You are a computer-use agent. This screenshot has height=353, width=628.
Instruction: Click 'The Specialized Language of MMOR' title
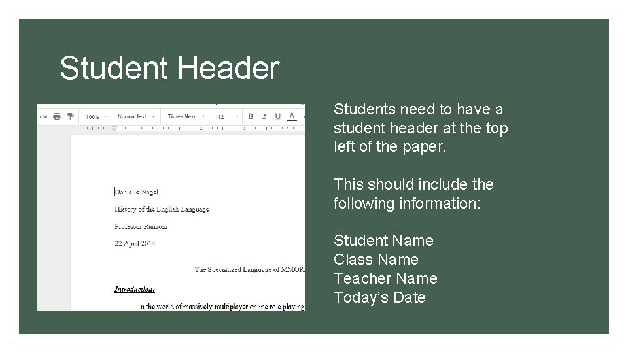249,269
